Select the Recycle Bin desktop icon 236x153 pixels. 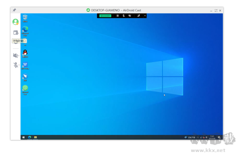click(25, 18)
